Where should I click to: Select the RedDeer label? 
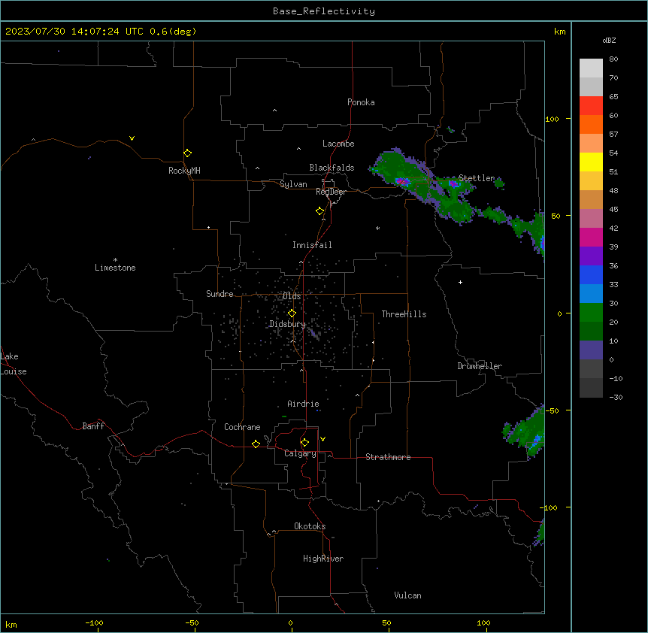pos(331,192)
